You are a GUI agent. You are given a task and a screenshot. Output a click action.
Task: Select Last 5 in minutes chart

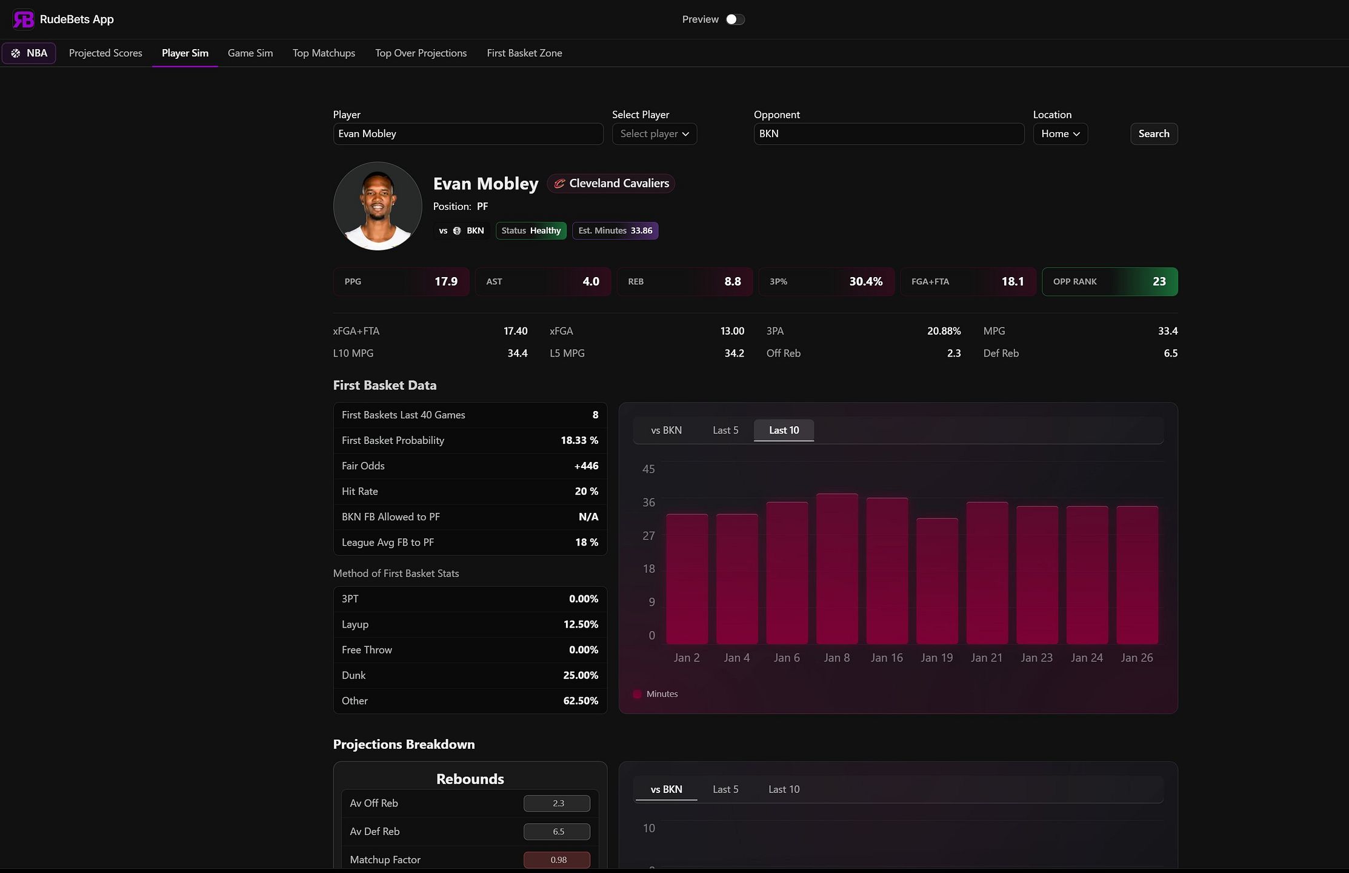click(725, 430)
